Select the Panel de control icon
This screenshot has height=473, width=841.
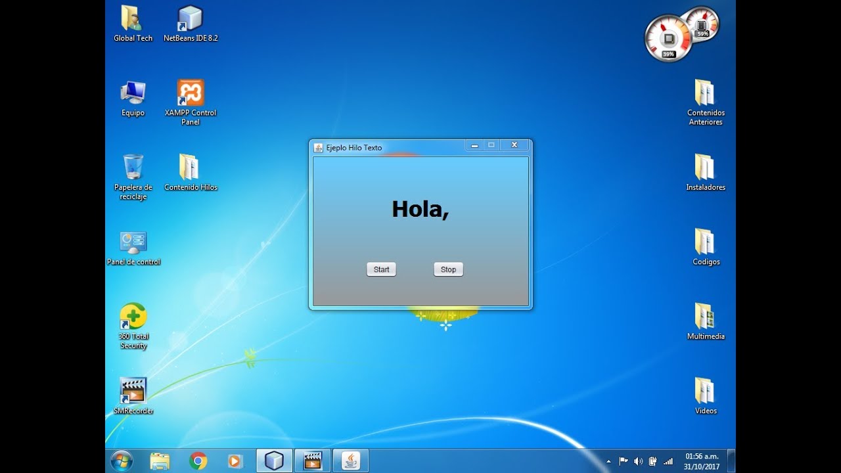click(x=133, y=248)
